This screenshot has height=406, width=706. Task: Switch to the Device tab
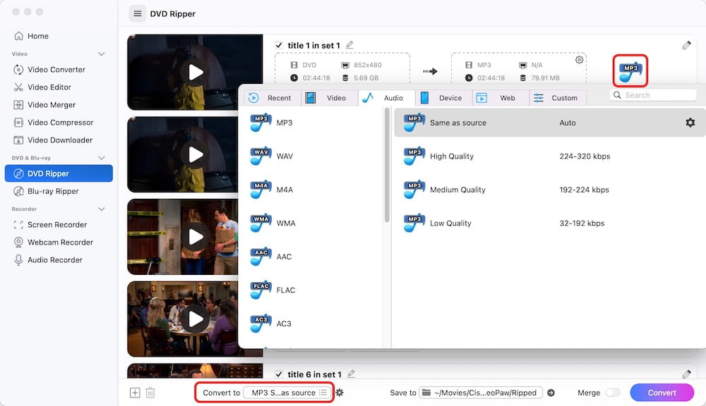[443, 98]
